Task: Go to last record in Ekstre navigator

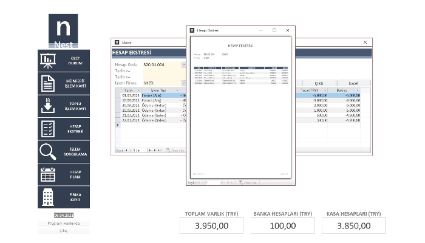Action: click(155, 150)
